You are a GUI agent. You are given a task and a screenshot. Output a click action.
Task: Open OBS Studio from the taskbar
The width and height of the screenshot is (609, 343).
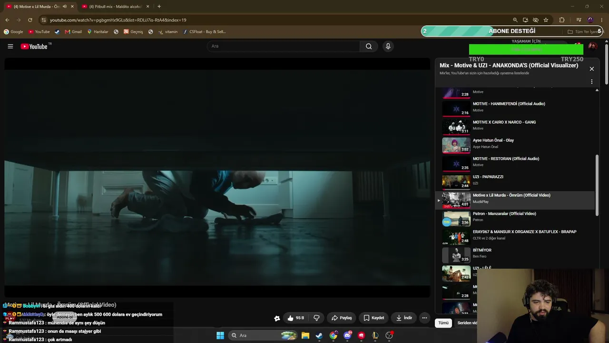coord(389,335)
